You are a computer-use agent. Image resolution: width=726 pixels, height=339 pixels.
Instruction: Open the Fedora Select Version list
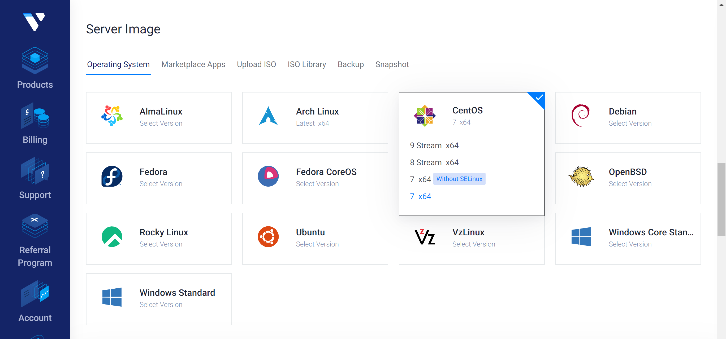tap(161, 184)
